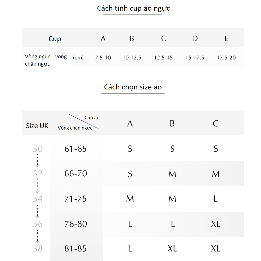Click the dashed arrow between sizes 32 and 34
The height and width of the screenshot is (261, 261).
pos(37,186)
